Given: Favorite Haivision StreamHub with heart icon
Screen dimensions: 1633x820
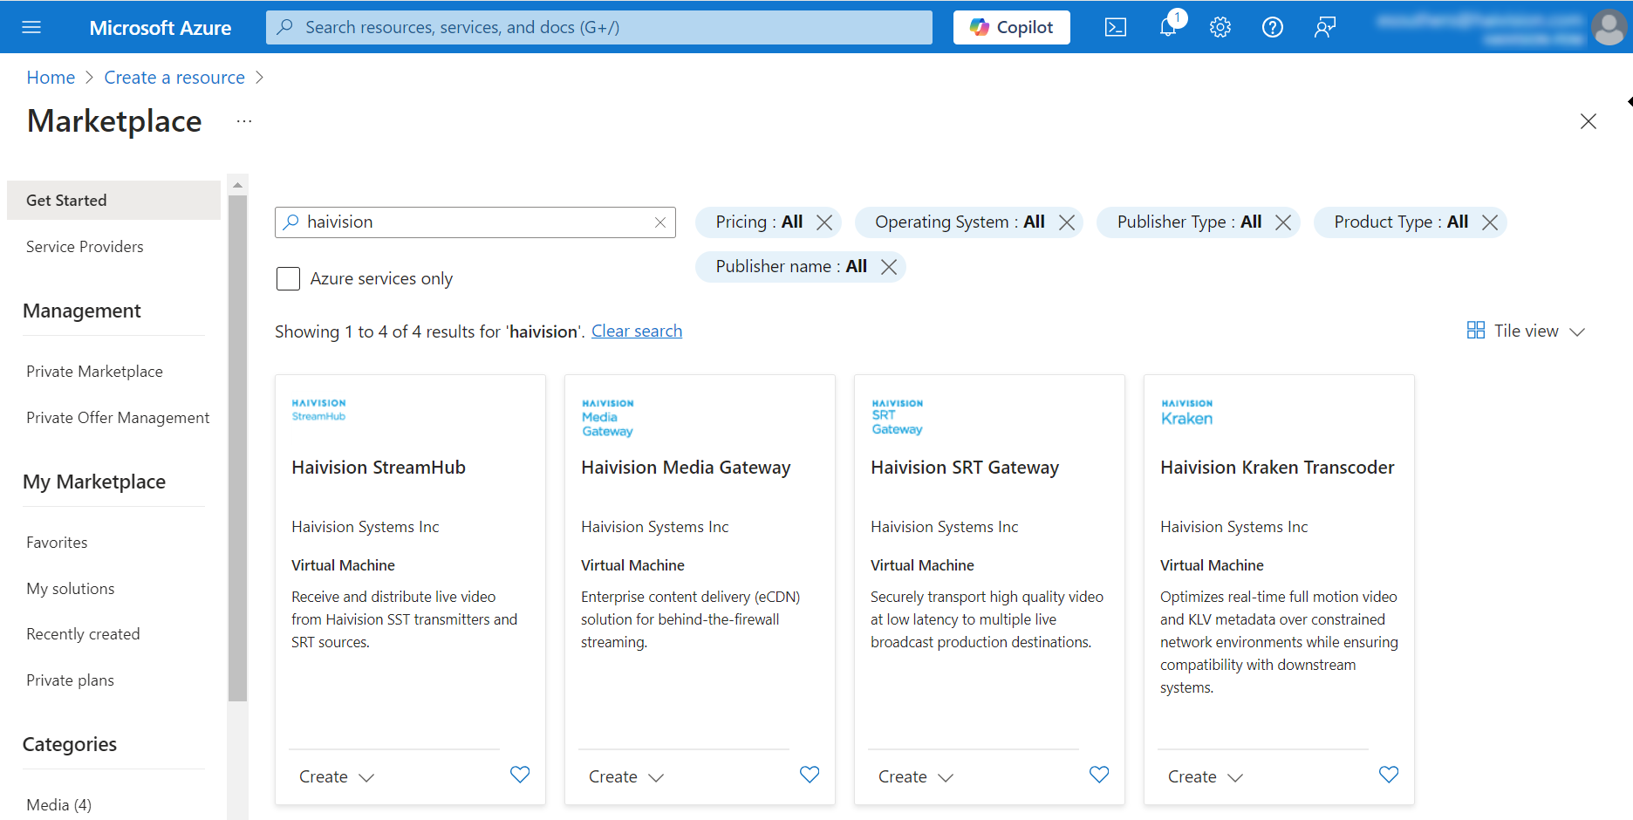Looking at the screenshot, I should [520, 775].
